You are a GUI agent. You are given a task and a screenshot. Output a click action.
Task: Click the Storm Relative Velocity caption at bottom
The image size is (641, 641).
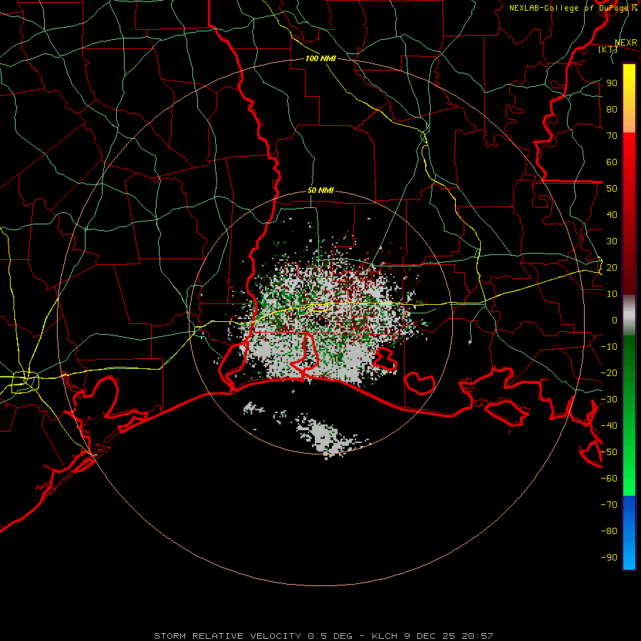323,636
